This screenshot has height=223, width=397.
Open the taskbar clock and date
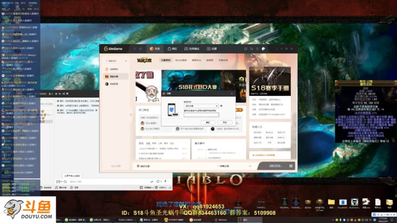click(384, 220)
